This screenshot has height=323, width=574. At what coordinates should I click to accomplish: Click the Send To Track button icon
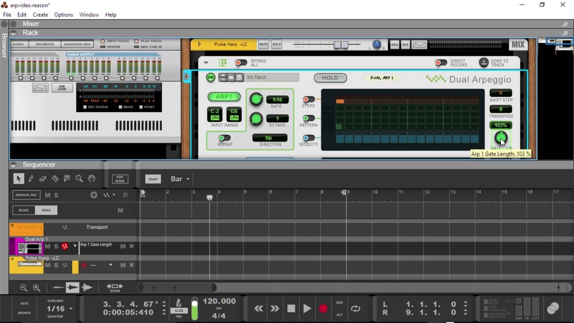[x=483, y=63]
